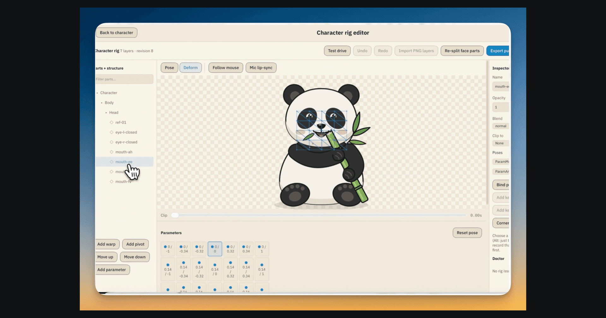Viewport: 606px width, 318px height.
Task: Click the Undo button
Action: (x=362, y=51)
